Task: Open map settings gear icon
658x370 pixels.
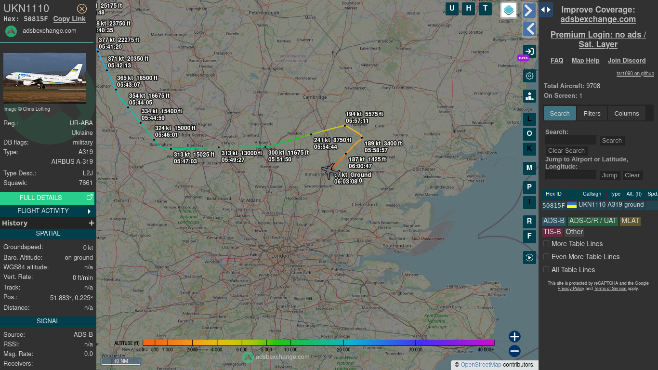Action: (529, 76)
